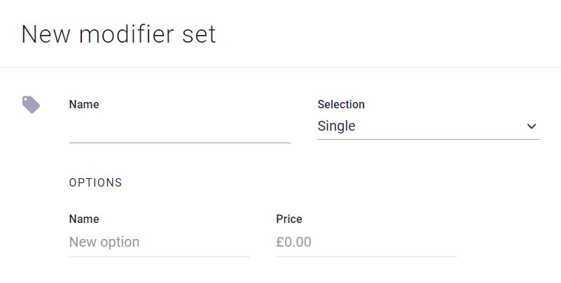Click the £0.00 price field
The height and width of the screenshot is (283, 561).
366,242
